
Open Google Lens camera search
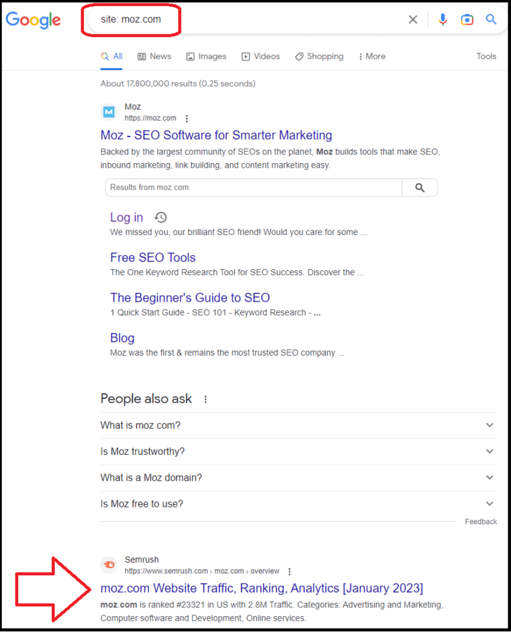466,19
